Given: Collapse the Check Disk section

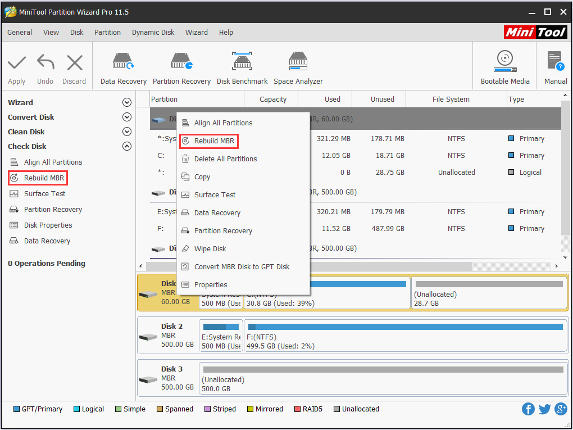Looking at the screenshot, I should 127,146.
